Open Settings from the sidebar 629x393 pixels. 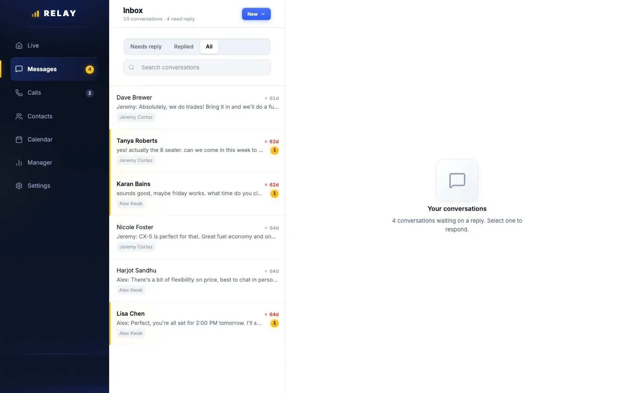pos(54,186)
